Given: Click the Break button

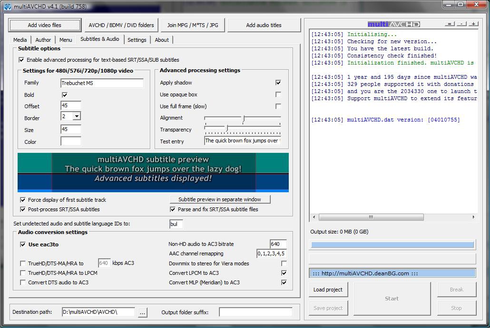Looking at the screenshot, I should point(457,290).
